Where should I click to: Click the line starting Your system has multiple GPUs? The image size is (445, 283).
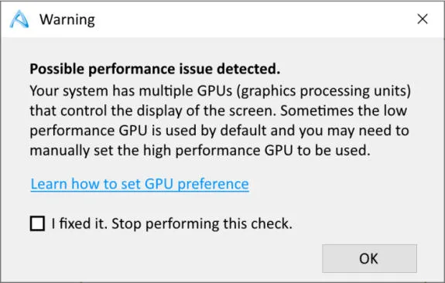(221, 91)
